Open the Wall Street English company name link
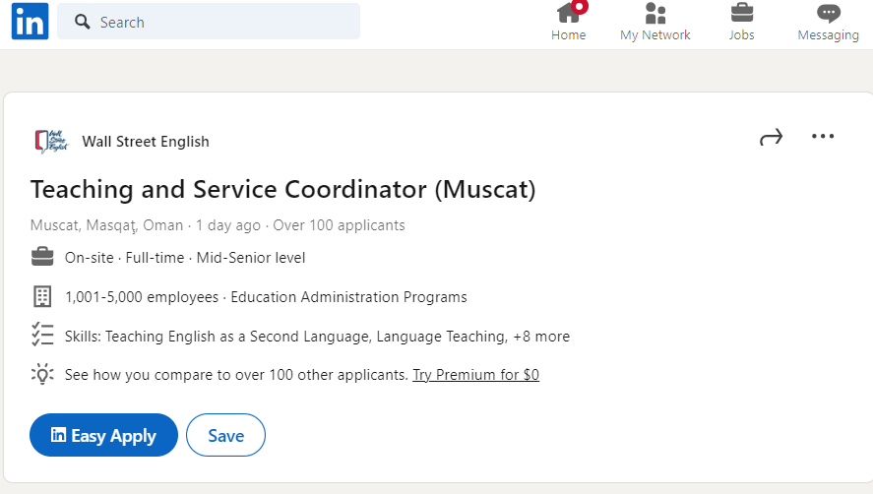Screen dimensions: 873x494 (146, 142)
